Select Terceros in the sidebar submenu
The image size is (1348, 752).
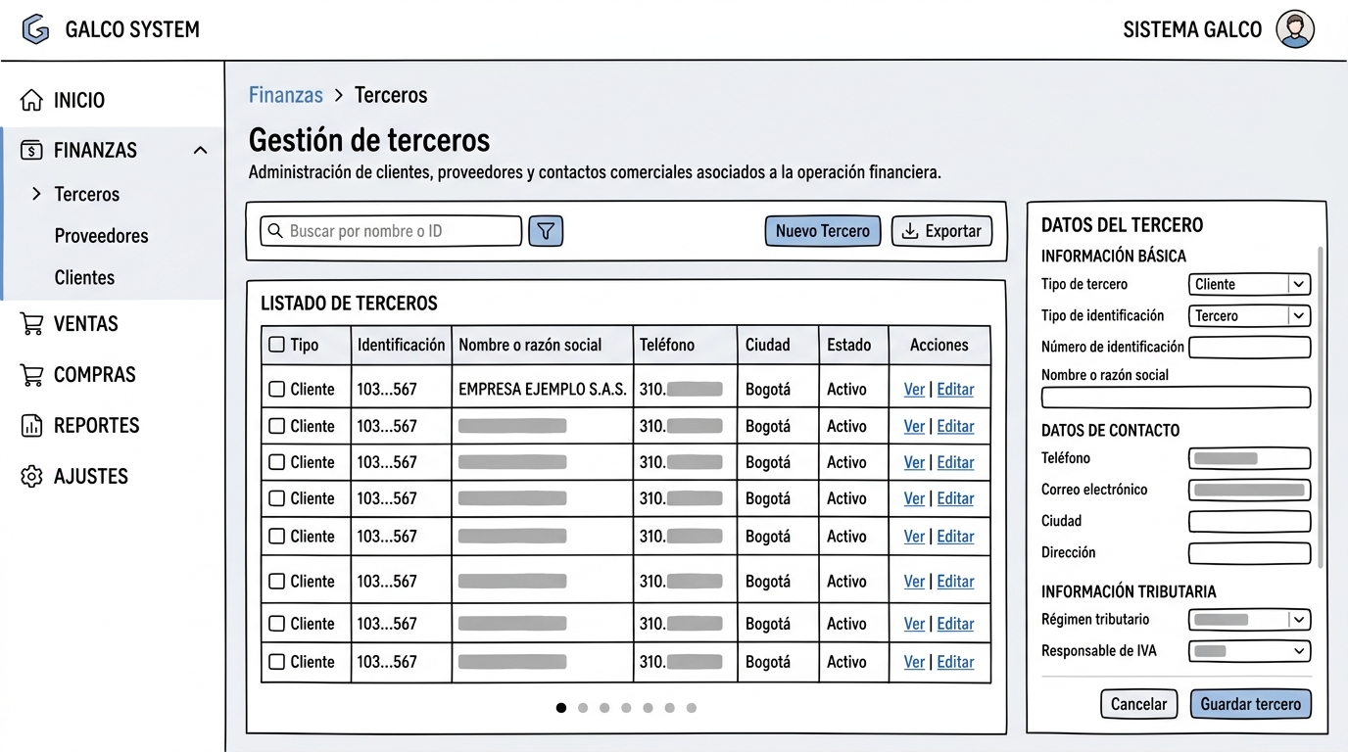[x=87, y=194]
